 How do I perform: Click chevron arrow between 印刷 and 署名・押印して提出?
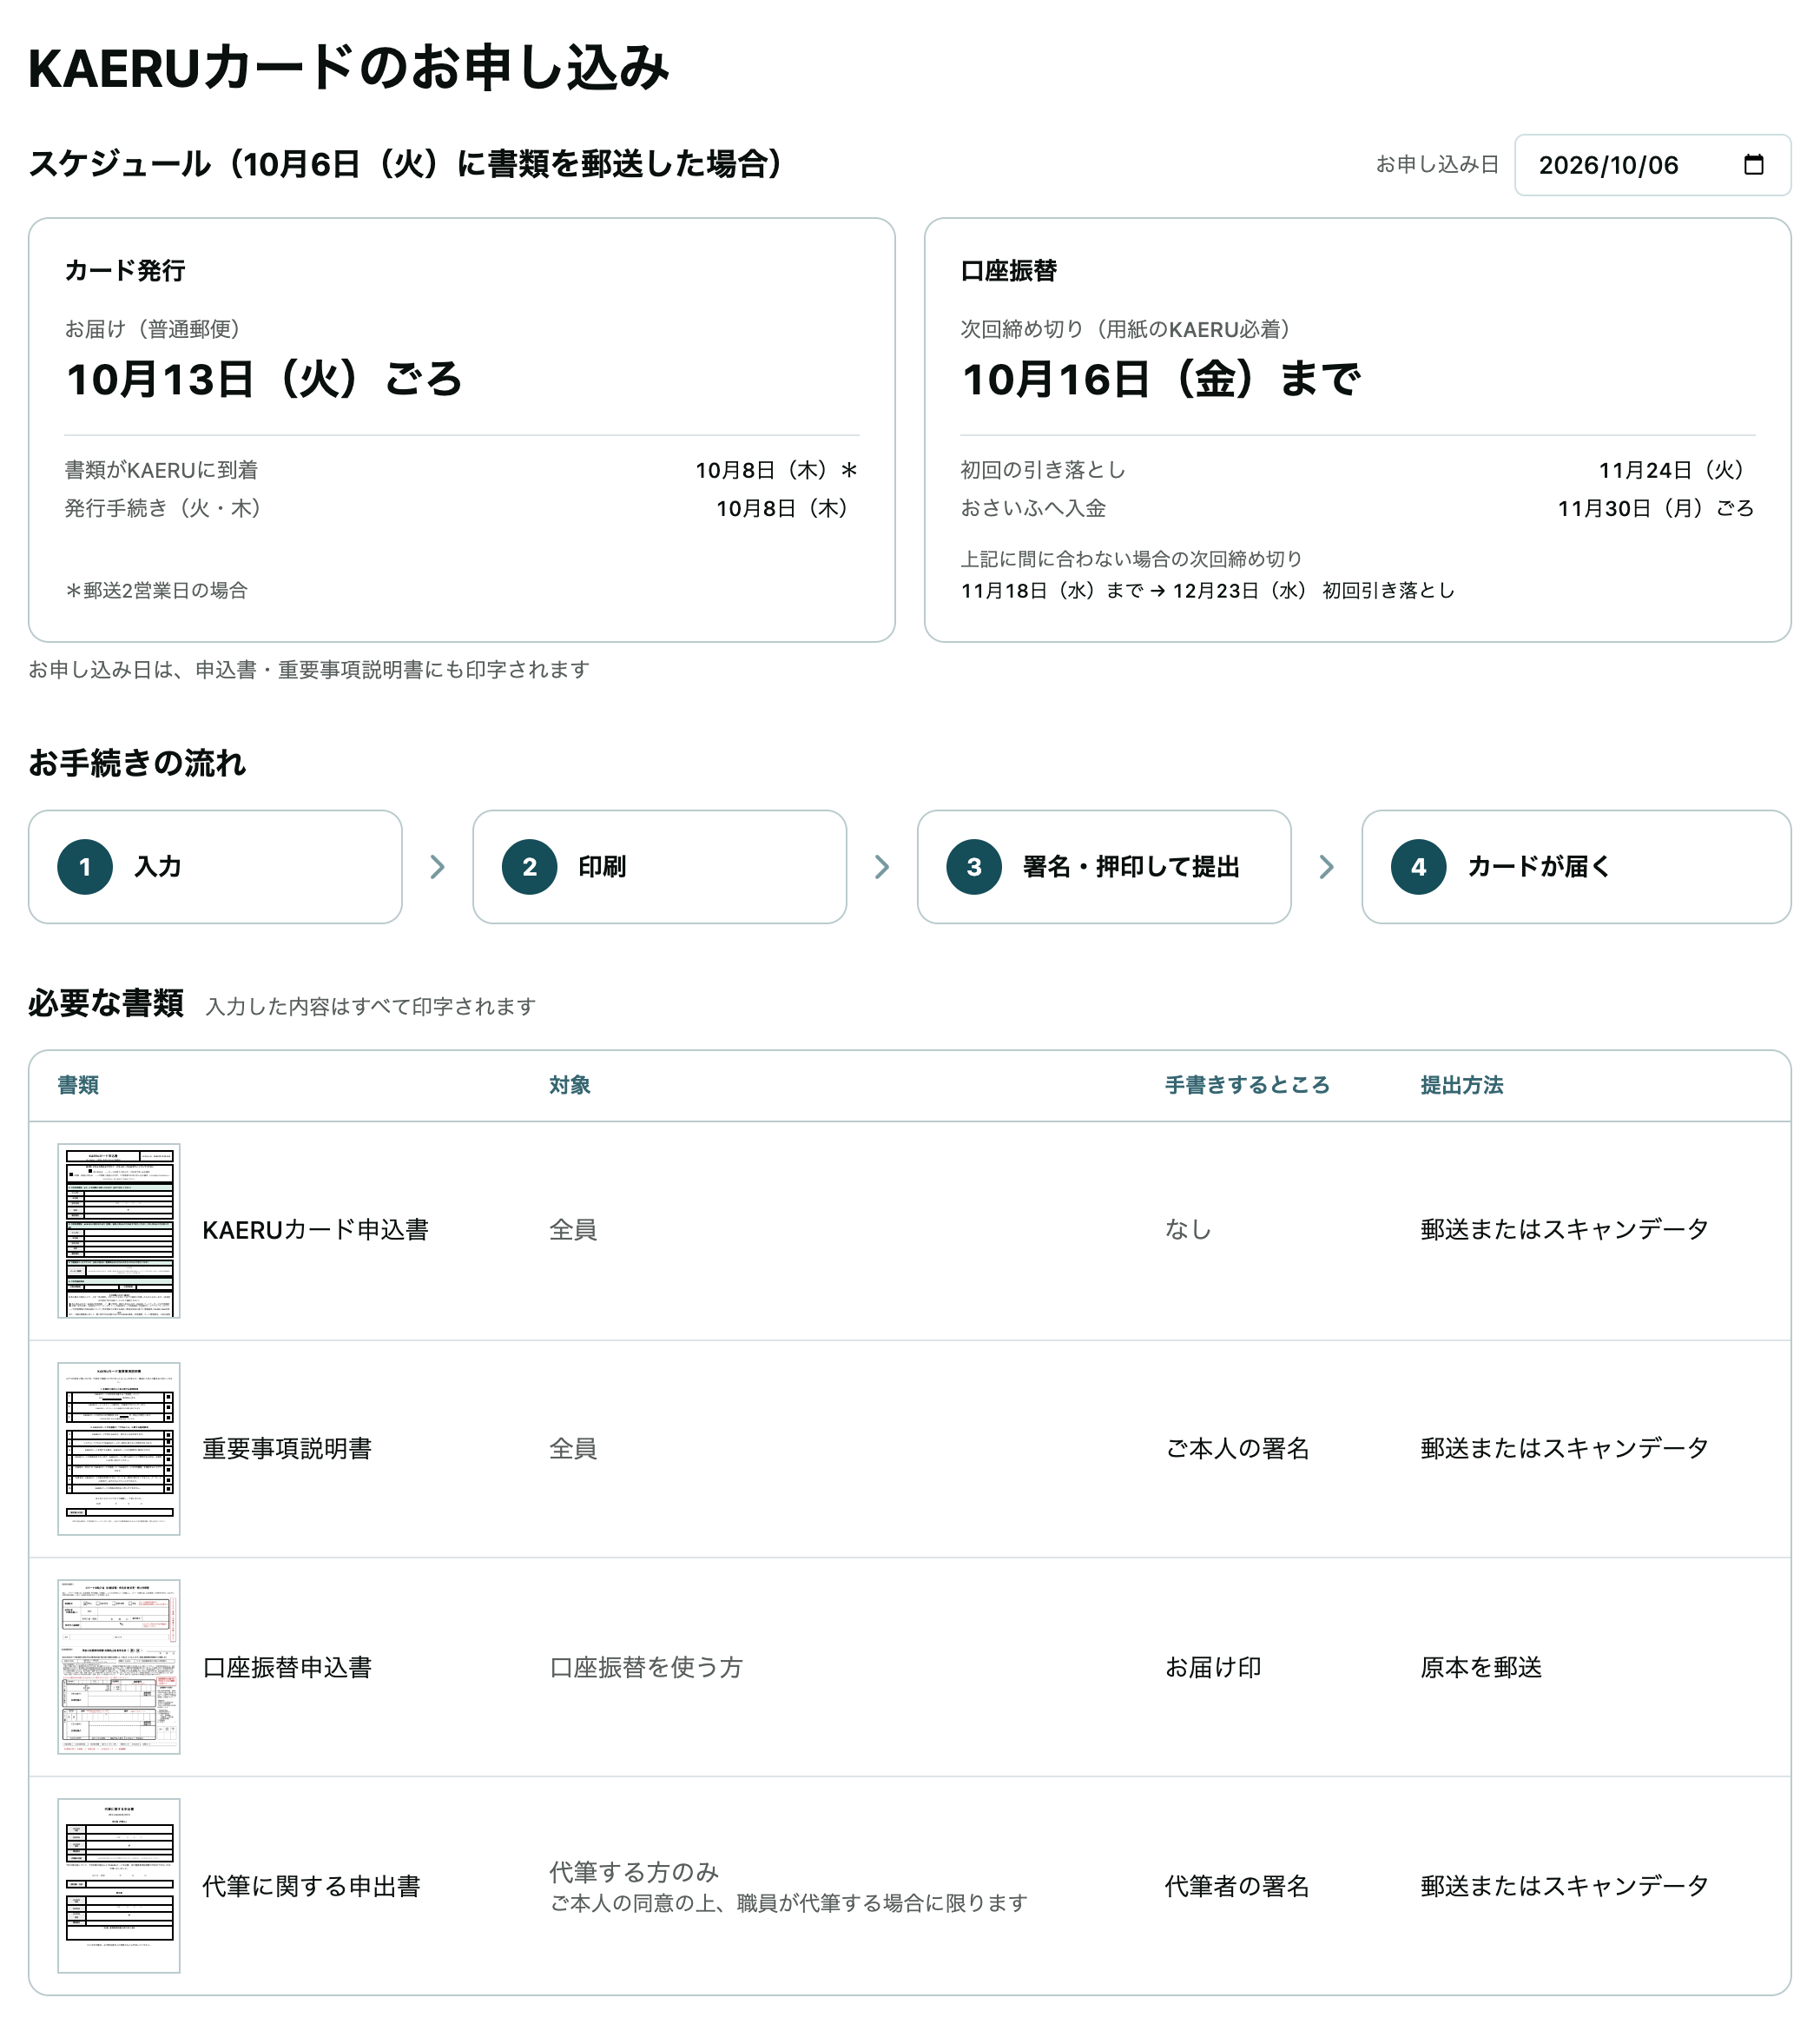882,866
